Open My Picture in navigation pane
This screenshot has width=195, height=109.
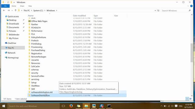[13, 38]
